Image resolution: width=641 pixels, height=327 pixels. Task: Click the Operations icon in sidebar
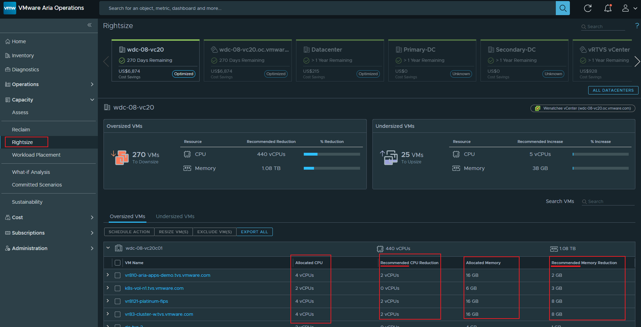(8, 84)
